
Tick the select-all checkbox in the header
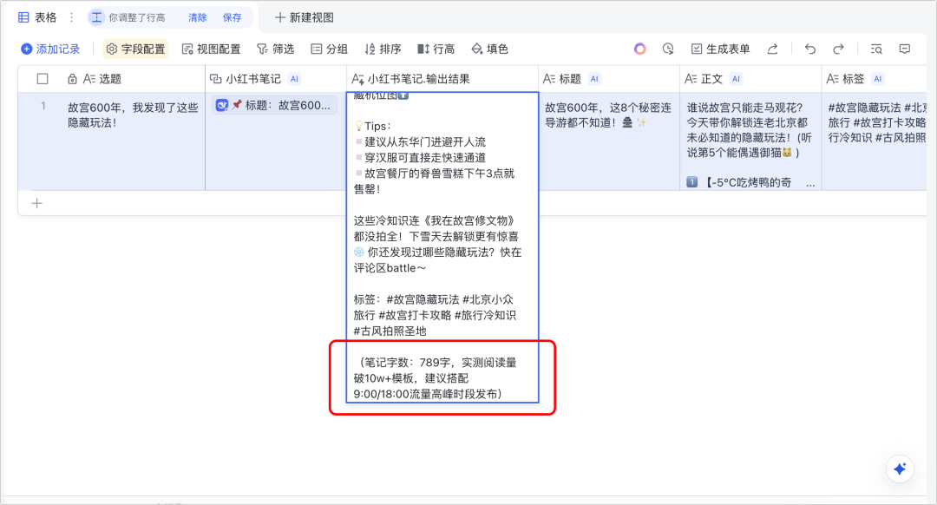click(43, 79)
